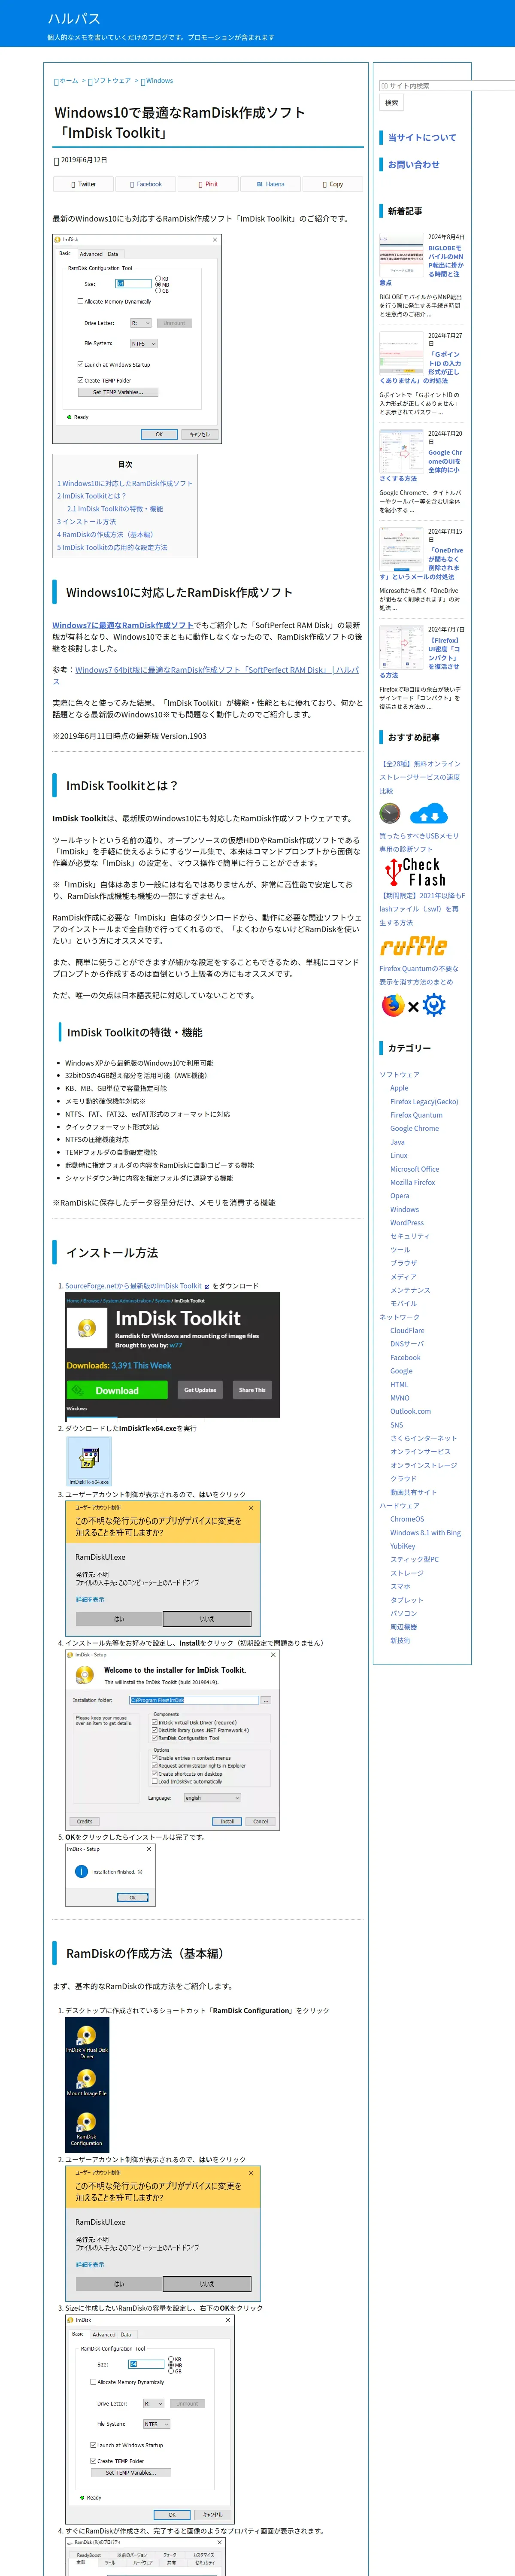515x2576 pixels.
Task: Open the Language dropdown set to english
Action: 212,1798
